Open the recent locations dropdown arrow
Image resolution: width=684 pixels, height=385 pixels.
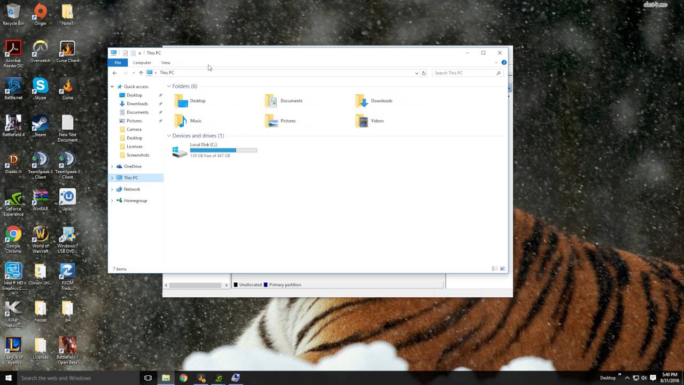134,73
